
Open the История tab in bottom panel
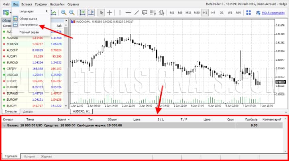[x=29, y=157]
